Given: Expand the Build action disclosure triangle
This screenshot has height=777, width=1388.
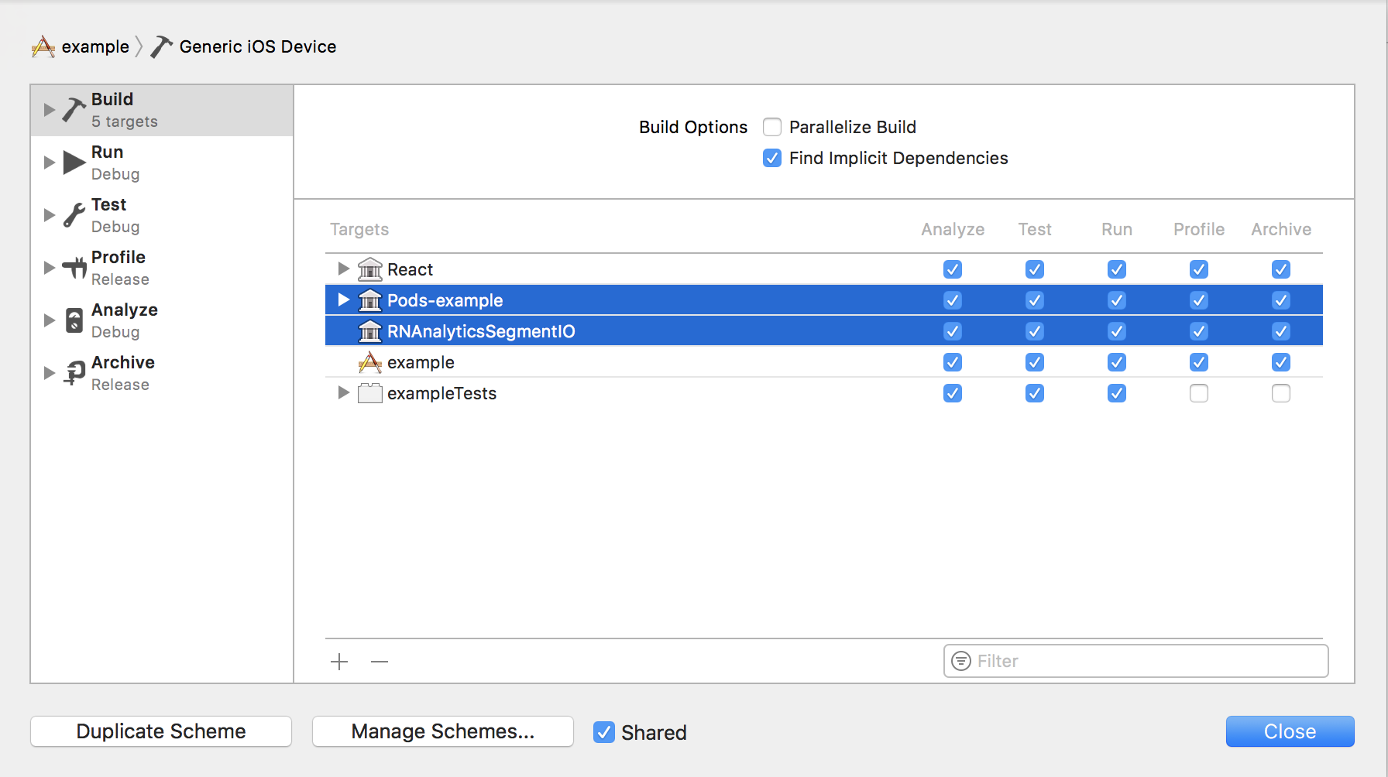Looking at the screenshot, I should click(x=50, y=110).
